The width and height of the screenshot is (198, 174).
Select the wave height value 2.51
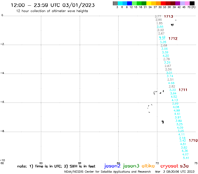pos(170,80)
